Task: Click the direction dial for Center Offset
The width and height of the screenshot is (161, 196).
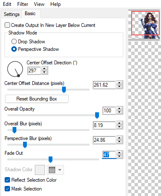Action: click(x=15, y=69)
